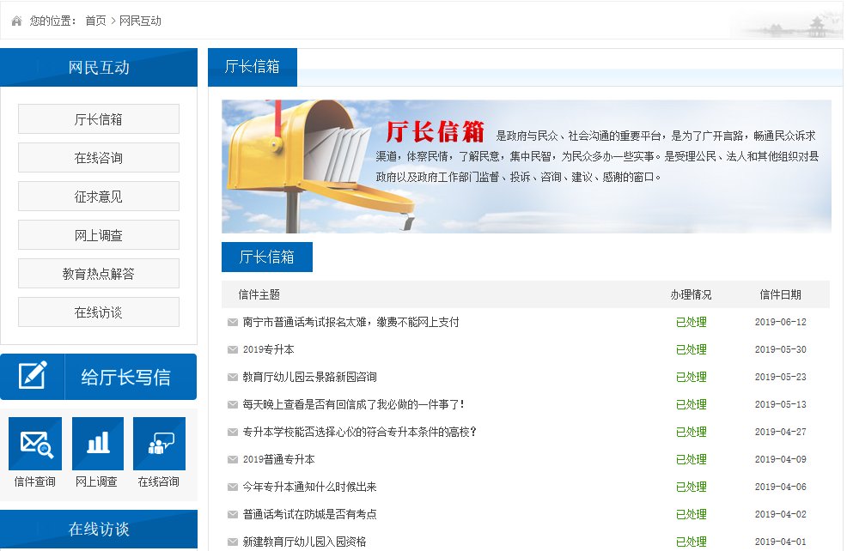Open the 征求意见 sidebar menu item

click(98, 196)
